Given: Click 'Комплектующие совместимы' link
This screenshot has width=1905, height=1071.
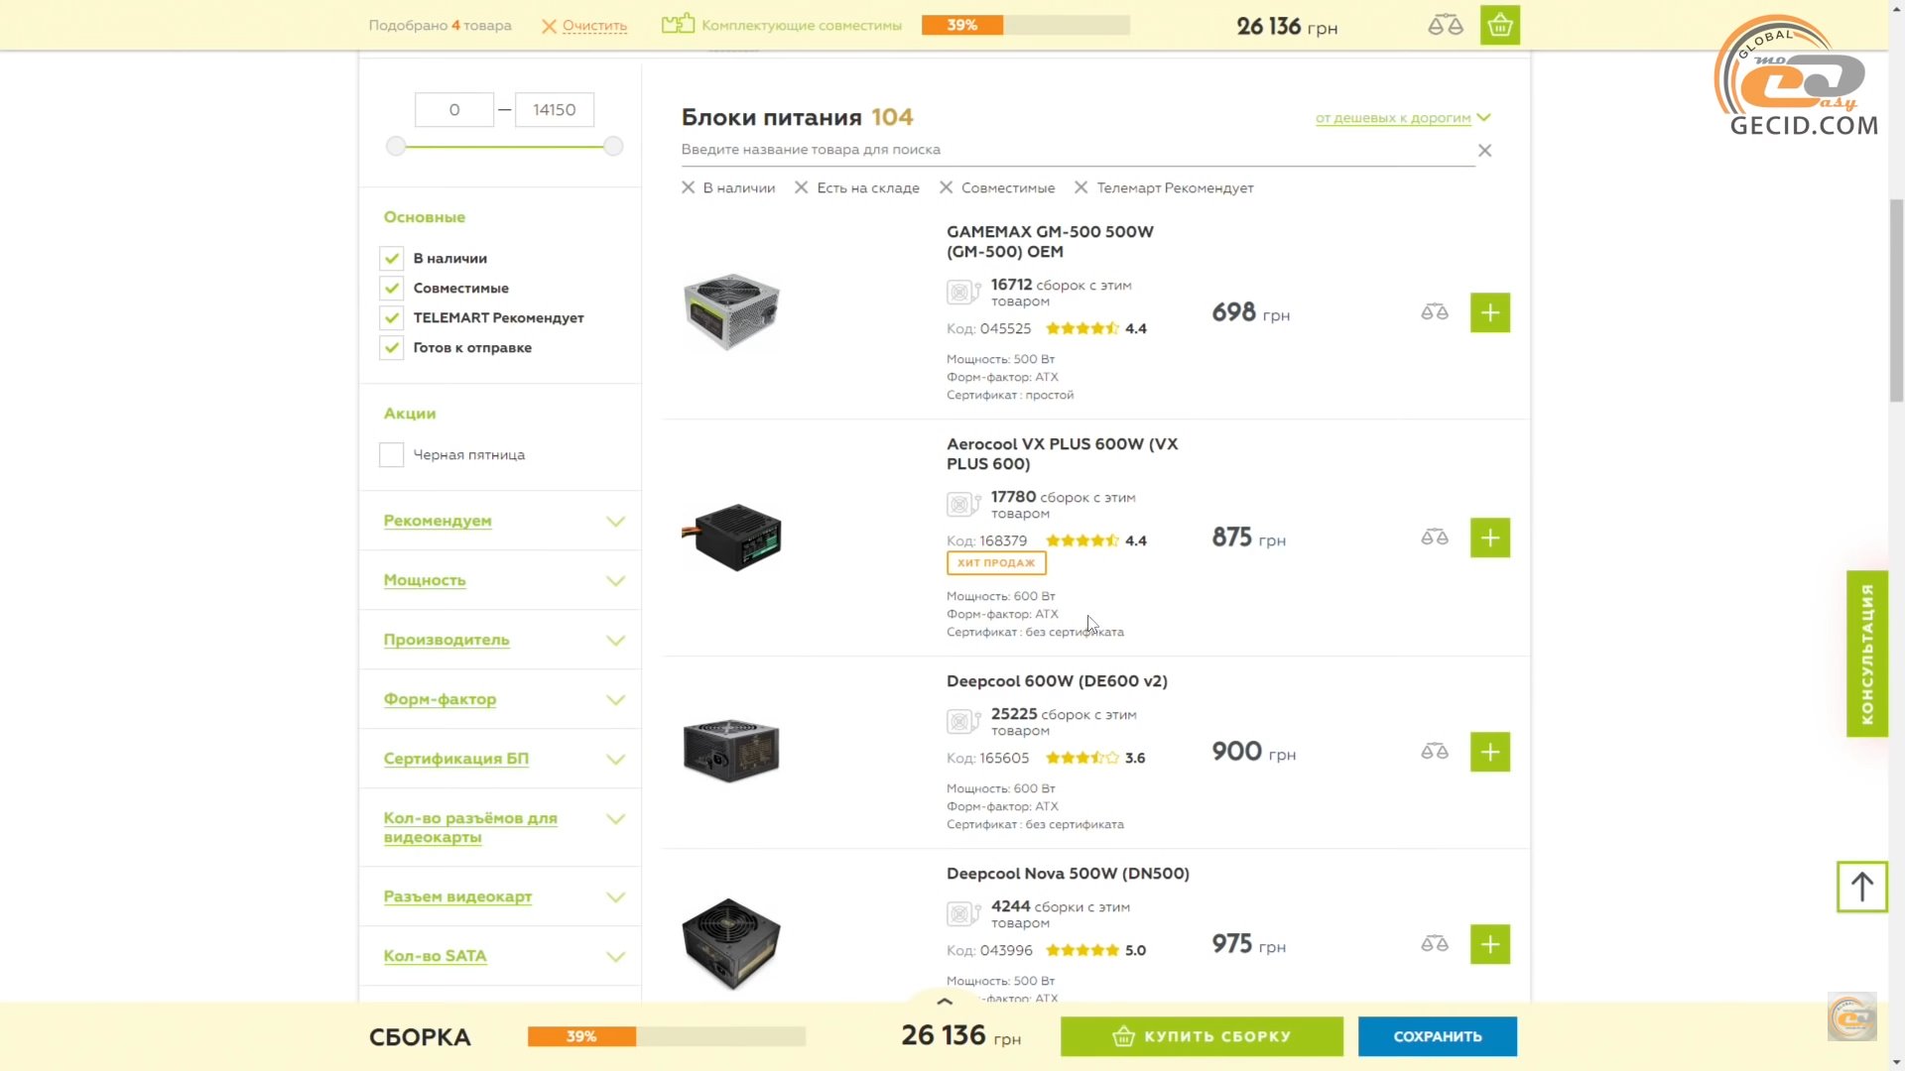Looking at the screenshot, I should pos(802,26).
